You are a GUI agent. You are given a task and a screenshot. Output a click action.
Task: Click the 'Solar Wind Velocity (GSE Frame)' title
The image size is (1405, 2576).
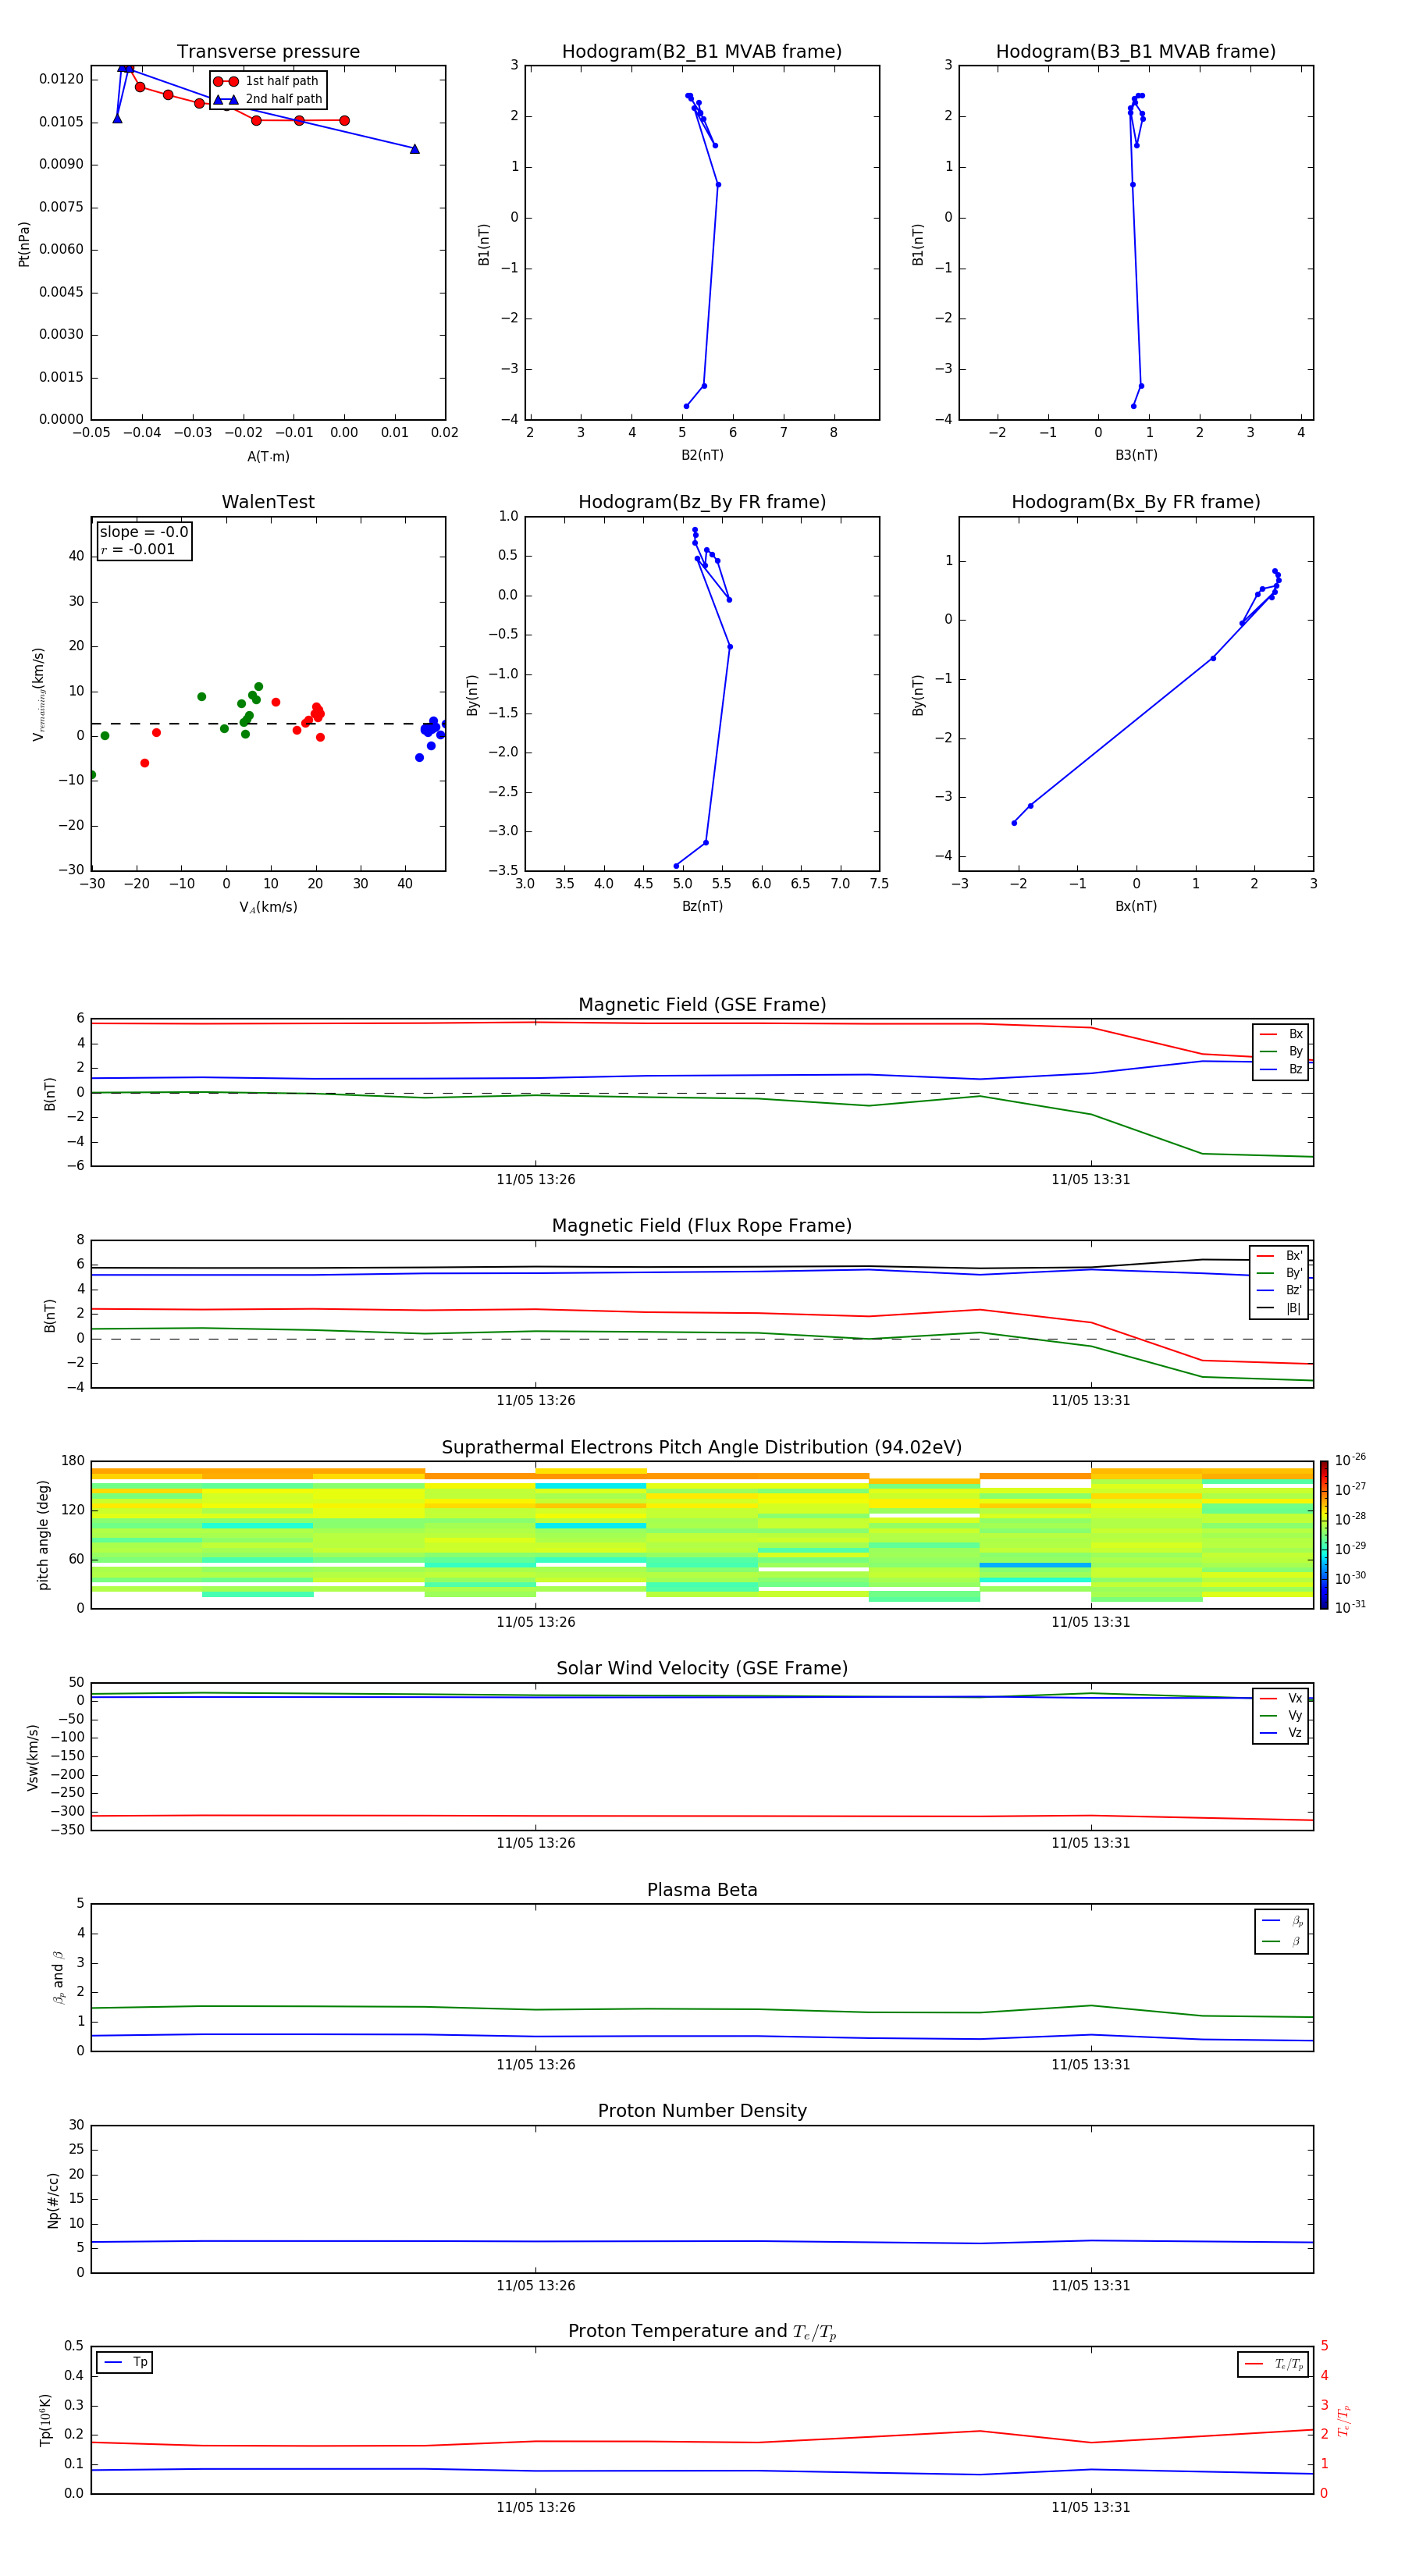pos(702,1669)
